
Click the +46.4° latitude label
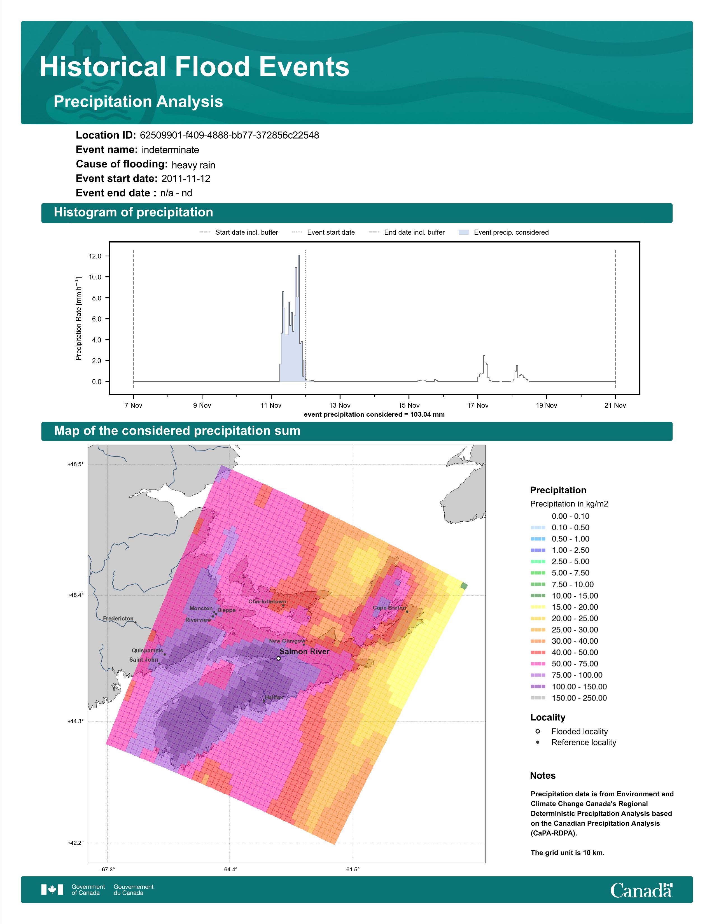(x=76, y=595)
